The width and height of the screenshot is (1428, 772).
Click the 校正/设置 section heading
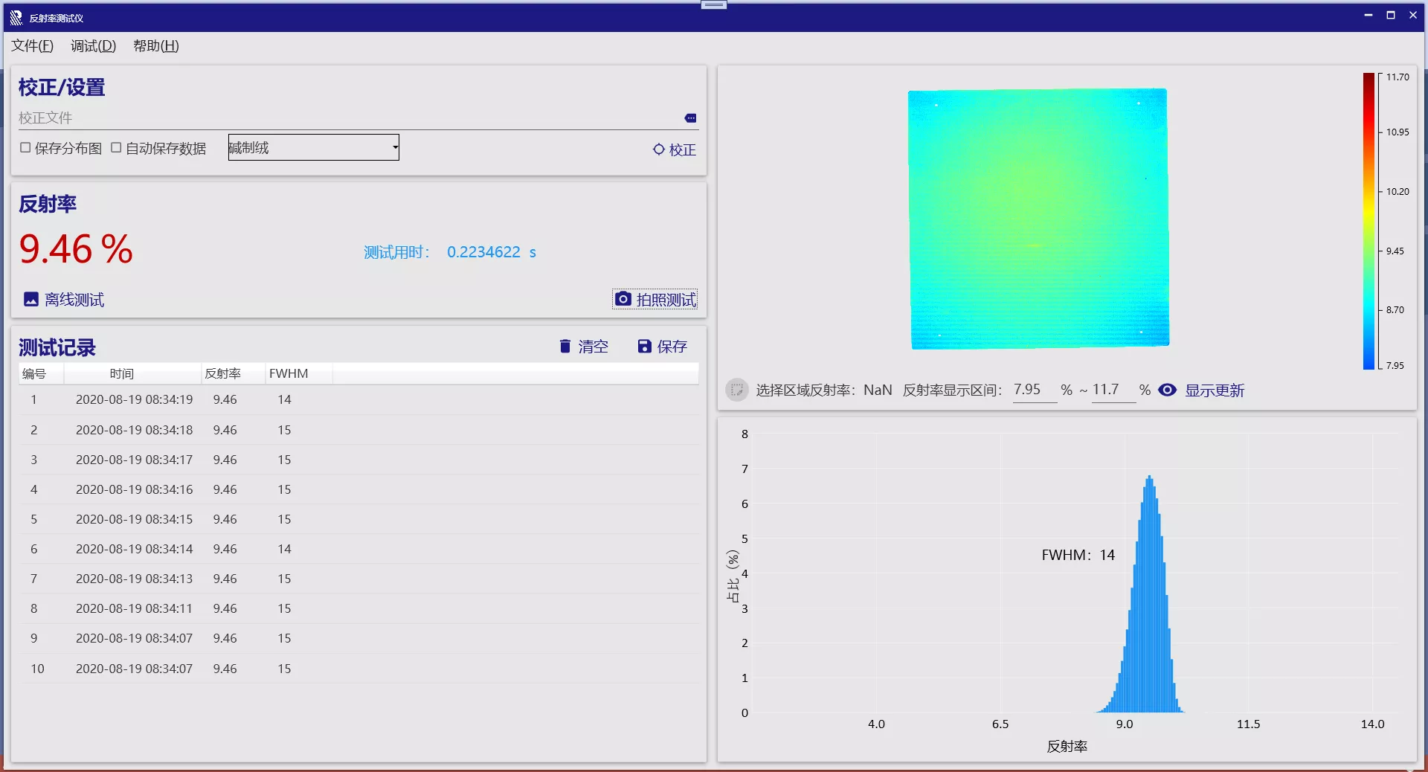(x=62, y=87)
